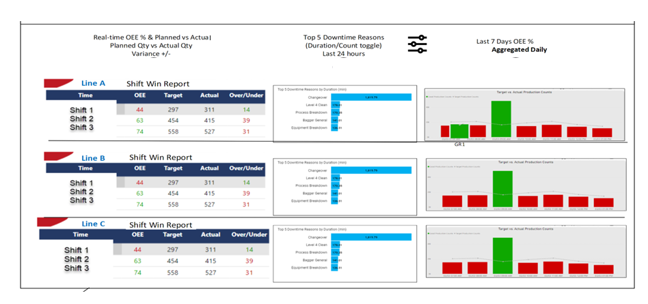Click the GR1 label below Line A's chart
648x304 pixels.
click(x=459, y=145)
